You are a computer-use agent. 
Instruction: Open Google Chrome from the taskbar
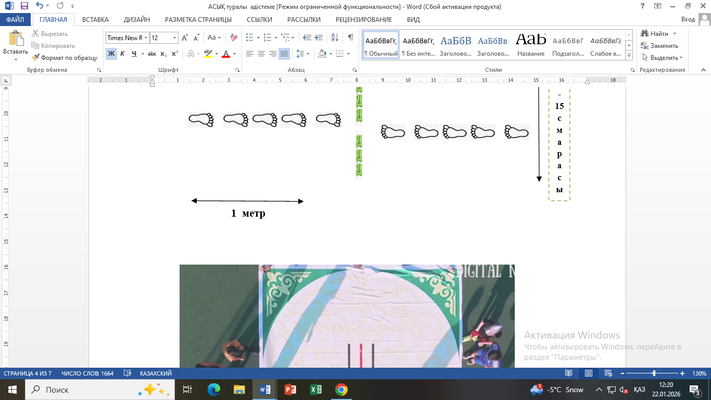(341, 390)
